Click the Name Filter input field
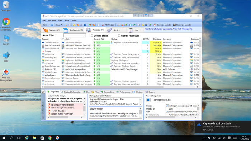The width and height of the screenshot is (251, 141). point(75,35)
